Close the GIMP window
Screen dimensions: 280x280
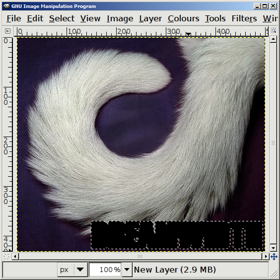[273, 6]
